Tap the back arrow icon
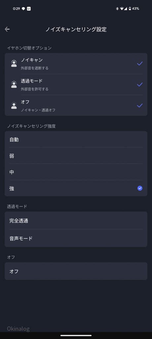Image resolution: width=152 pixels, height=339 pixels. tap(7, 29)
